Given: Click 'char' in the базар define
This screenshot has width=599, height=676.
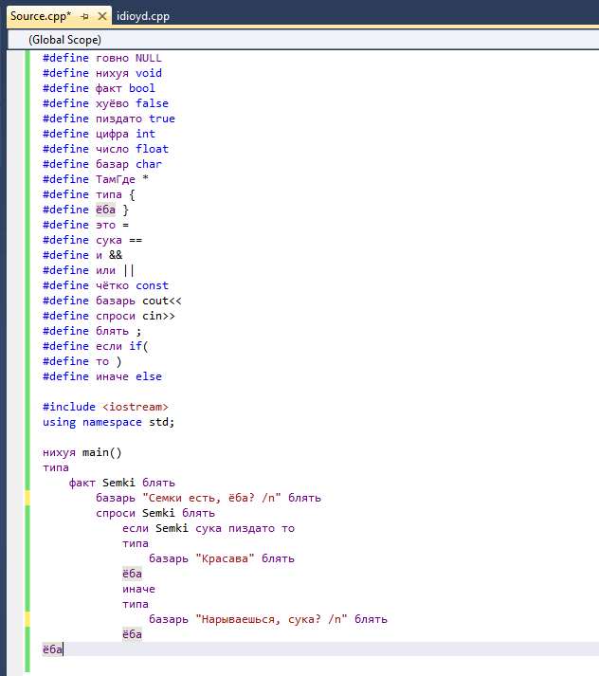Looking at the screenshot, I should pos(149,164).
